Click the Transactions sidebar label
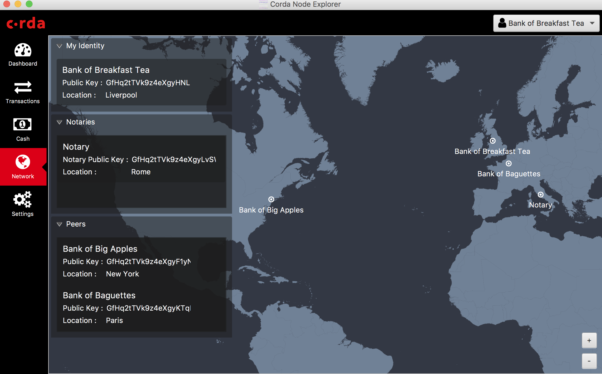Image resolution: width=602 pixels, height=374 pixels. 23,101
